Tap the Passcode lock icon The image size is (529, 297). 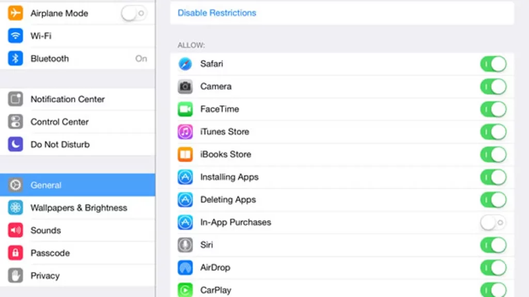(15, 253)
